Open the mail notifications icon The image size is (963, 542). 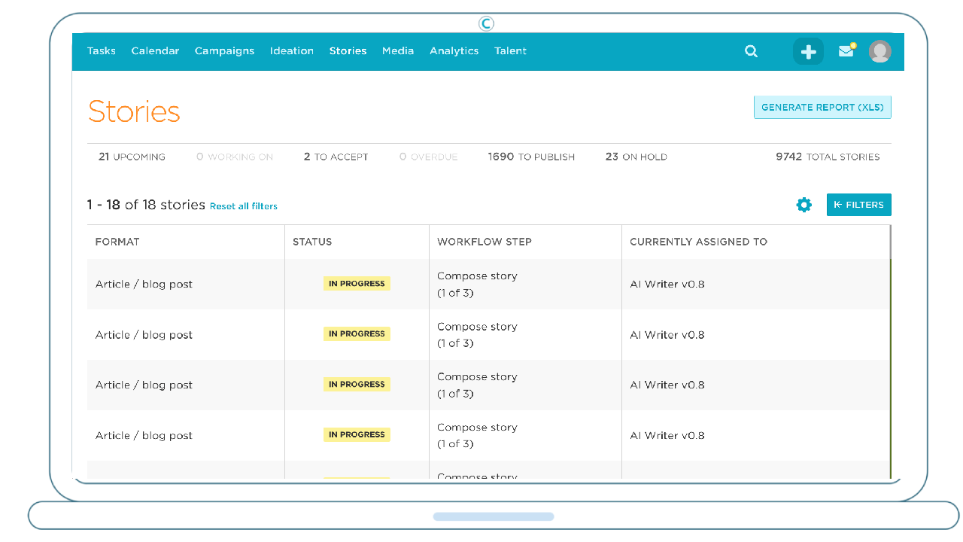pos(846,51)
